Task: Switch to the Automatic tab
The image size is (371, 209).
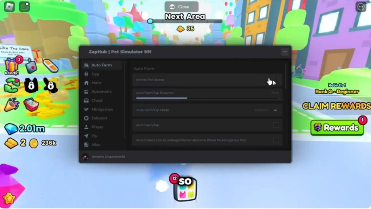Action: pyautogui.click(x=102, y=92)
